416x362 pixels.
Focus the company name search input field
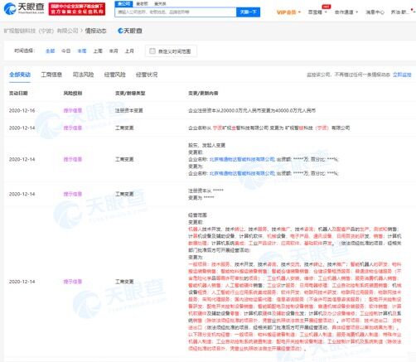(x=176, y=12)
